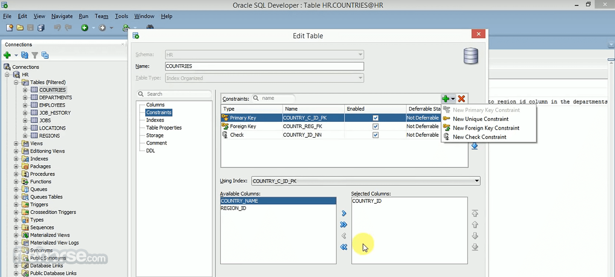
Task: Expand the Views tree node
Action: [x=16, y=144]
